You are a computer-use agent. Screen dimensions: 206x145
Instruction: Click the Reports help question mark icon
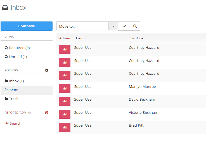click(x=47, y=113)
